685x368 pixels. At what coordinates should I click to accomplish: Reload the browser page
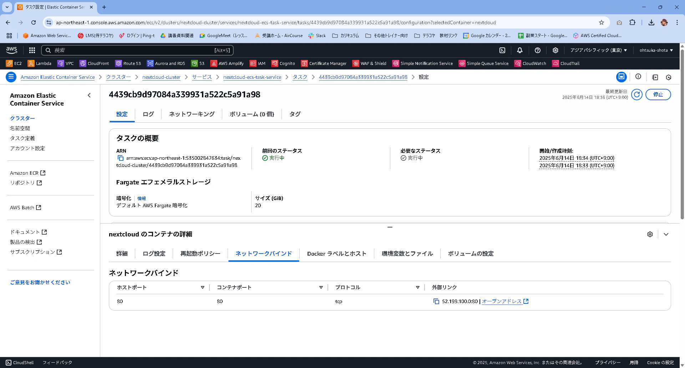coord(34,22)
